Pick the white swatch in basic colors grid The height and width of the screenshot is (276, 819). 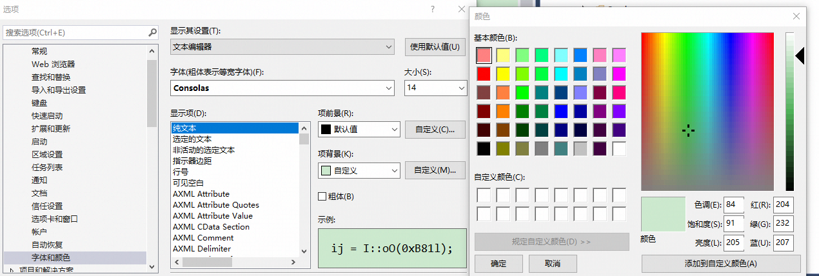(619, 148)
